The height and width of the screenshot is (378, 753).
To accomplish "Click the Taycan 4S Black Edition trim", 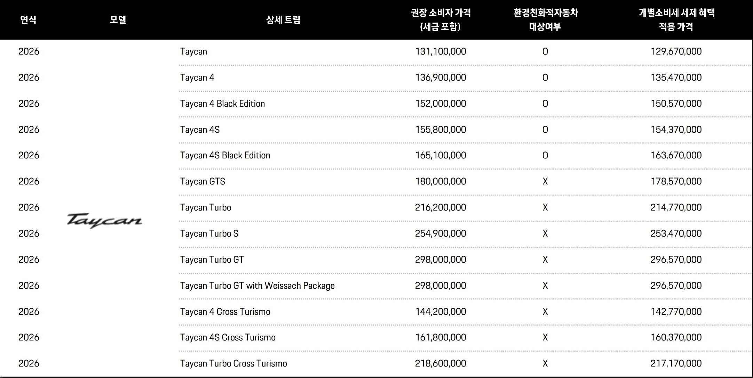I will pyautogui.click(x=225, y=155).
